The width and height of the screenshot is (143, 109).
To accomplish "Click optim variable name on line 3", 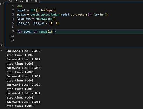I will (x=21, y=15).
